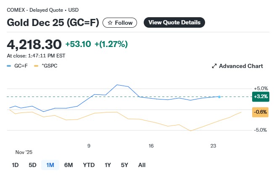Open View Quote Details
The width and height of the screenshot is (274, 175).
tap(174, 22)
